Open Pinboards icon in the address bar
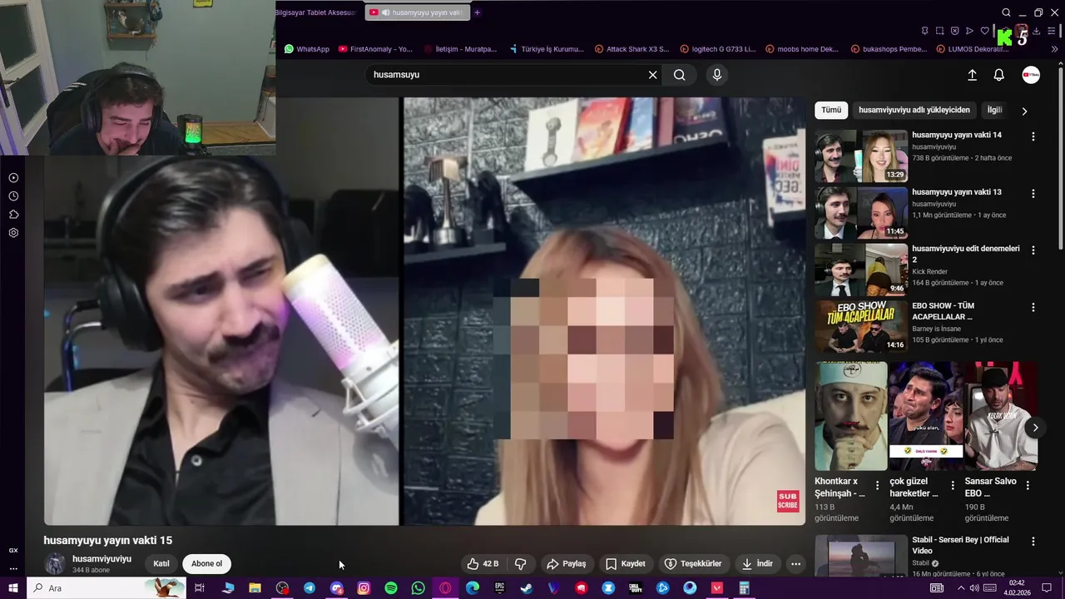This screenshot has width=1065, height=599. click(x=925, y=31)
